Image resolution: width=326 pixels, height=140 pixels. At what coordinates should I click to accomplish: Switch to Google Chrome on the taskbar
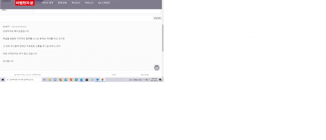pyautogui.click(x=102, y=80)
